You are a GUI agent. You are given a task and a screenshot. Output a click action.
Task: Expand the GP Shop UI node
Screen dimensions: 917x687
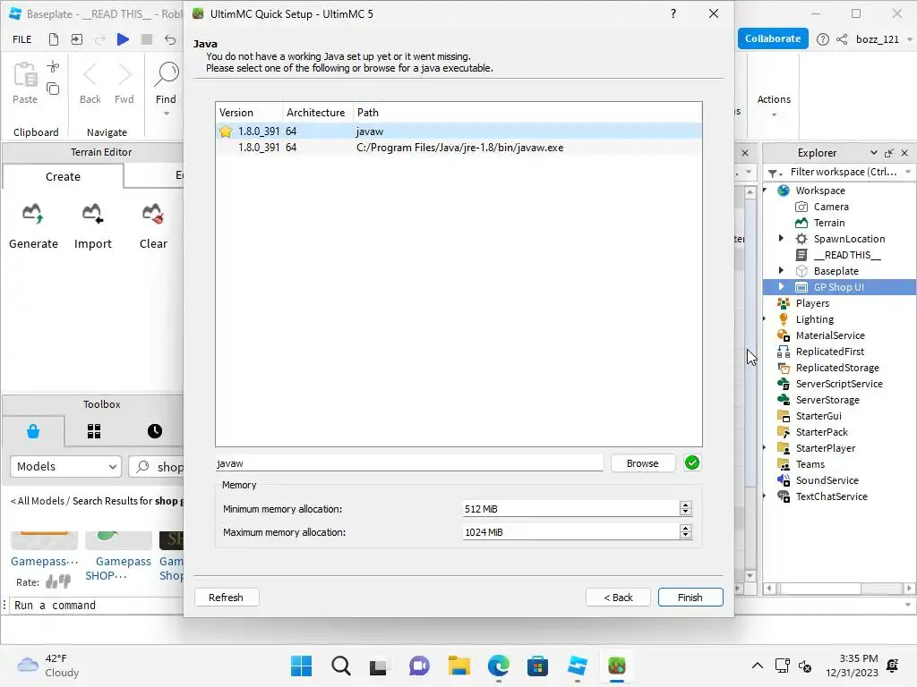tap(781, 287)
